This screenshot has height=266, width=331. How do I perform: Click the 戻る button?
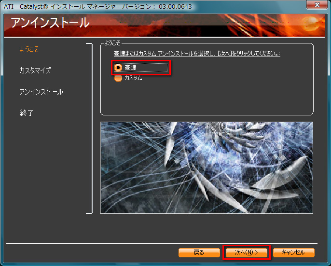[199, 252]
